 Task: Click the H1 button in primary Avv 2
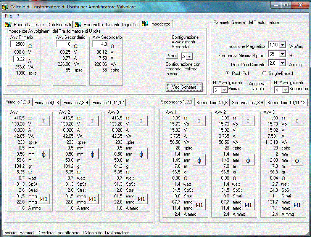(92, 199)
